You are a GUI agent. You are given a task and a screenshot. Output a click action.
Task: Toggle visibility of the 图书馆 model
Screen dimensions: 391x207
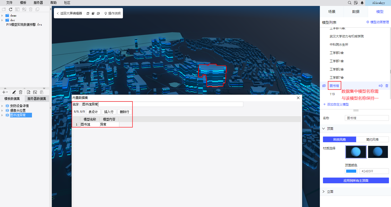(324, 86)
